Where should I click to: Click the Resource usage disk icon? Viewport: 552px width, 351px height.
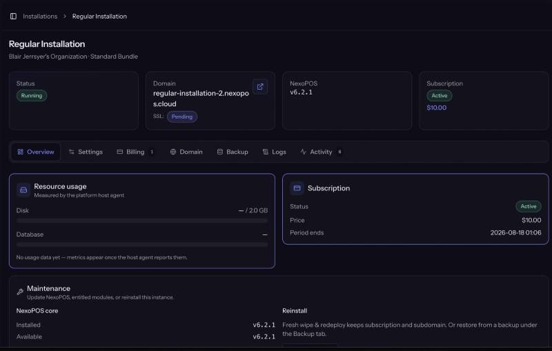(23, 190)
